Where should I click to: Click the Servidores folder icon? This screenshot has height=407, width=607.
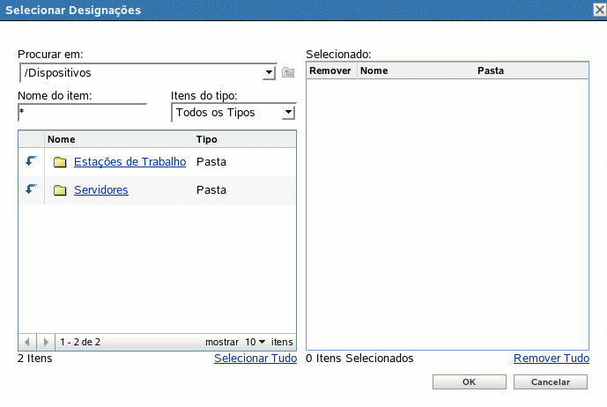point(60,190)
